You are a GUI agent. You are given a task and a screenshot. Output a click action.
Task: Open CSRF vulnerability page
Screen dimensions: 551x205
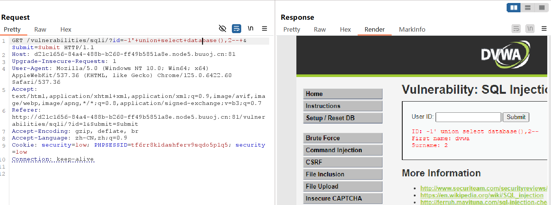coord(343,162)
